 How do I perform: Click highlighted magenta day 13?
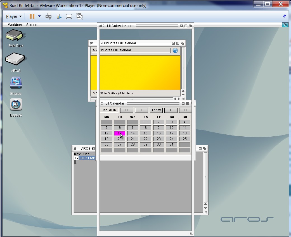click(x=120, y=133)
